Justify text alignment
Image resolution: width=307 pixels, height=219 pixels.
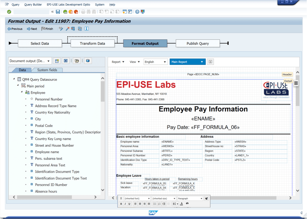tap(149, 204)
